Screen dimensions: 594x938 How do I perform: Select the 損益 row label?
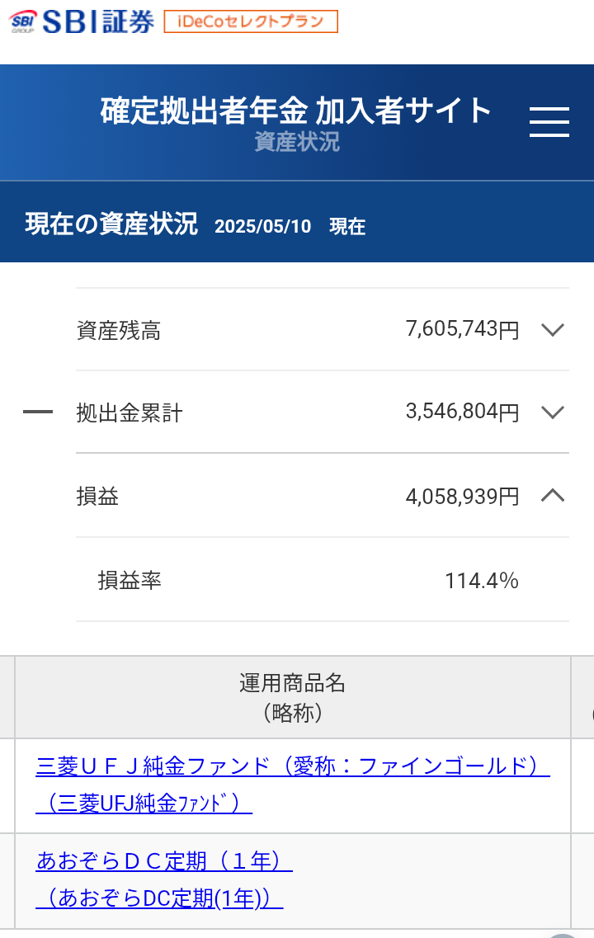tap(97, 497)
